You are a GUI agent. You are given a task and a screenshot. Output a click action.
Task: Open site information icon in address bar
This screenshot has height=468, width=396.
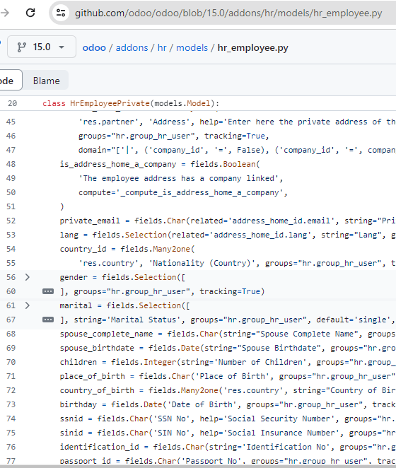[61, 13]
